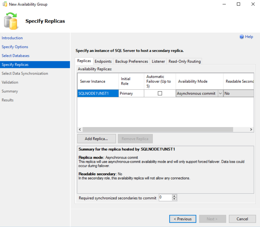Click the title bar wizard icon

5,4
